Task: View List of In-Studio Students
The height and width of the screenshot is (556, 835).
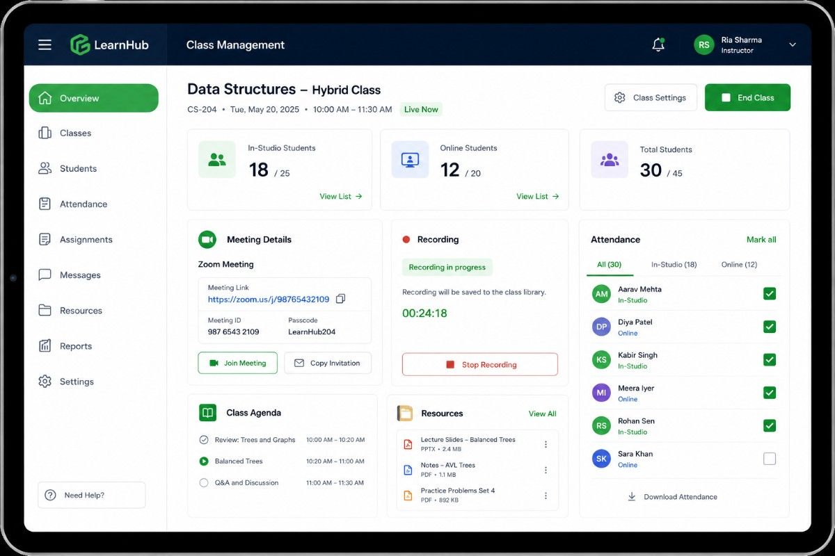Action: click(341, 197)
